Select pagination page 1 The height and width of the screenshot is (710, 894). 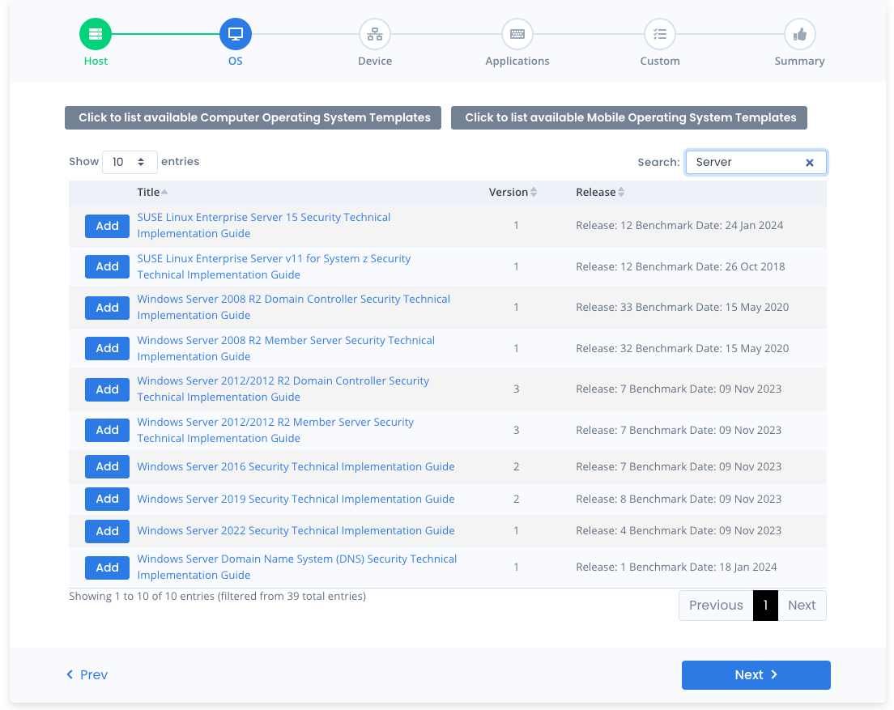[765, 605]
